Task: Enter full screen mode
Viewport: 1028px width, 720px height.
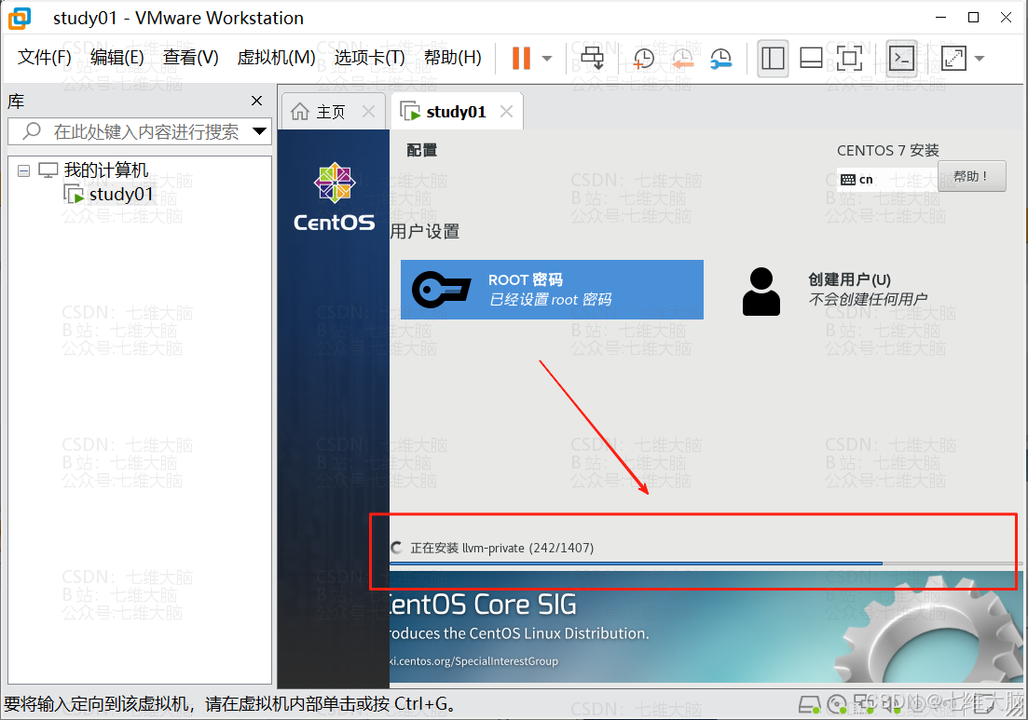Action: (x=850, y=59)
